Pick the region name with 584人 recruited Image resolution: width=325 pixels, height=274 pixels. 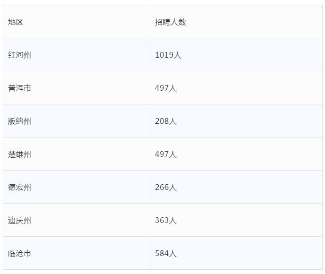[x=19, y=254]
